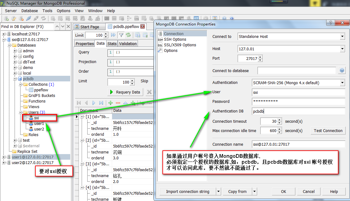The height and width of the screenshot is (201, 350).
Task: Click the create database toolbar icon
Action: point(53,19)
